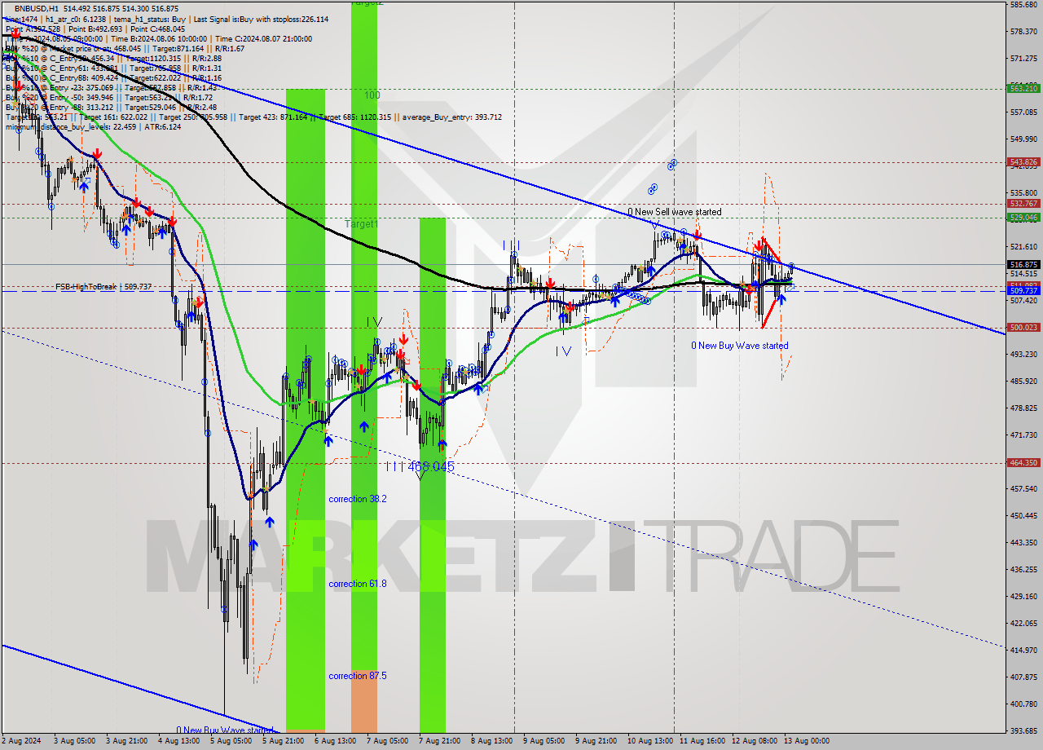Click the '7 Aug 21:00' time label
The height and width of the screenshot is (750, 1043).
pos(439,741)
